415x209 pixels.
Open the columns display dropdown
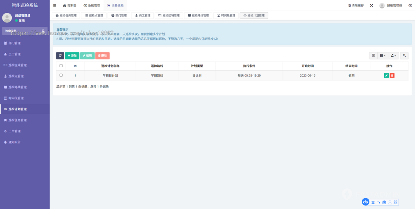pos(382,56)
